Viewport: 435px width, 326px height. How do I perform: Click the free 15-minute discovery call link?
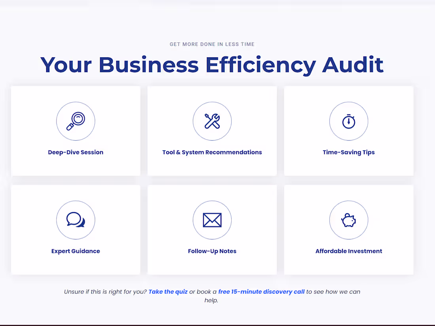coord(261,291)
